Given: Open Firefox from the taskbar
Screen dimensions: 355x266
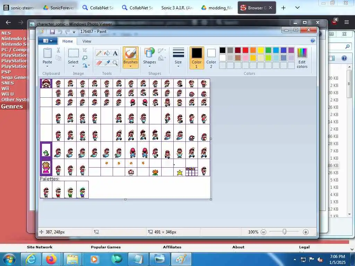Looking at the screenshot, I should tap(51, 259).
